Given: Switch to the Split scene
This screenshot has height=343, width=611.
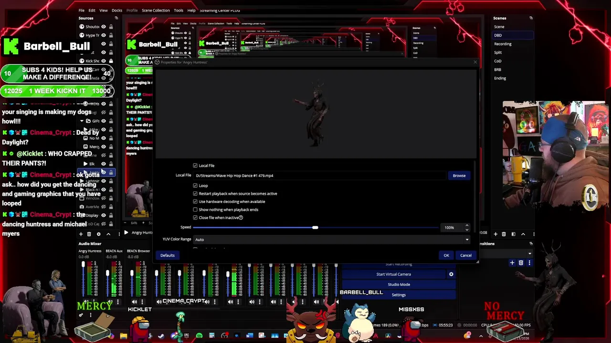Looking at the screenshot, I should [513, 52].
